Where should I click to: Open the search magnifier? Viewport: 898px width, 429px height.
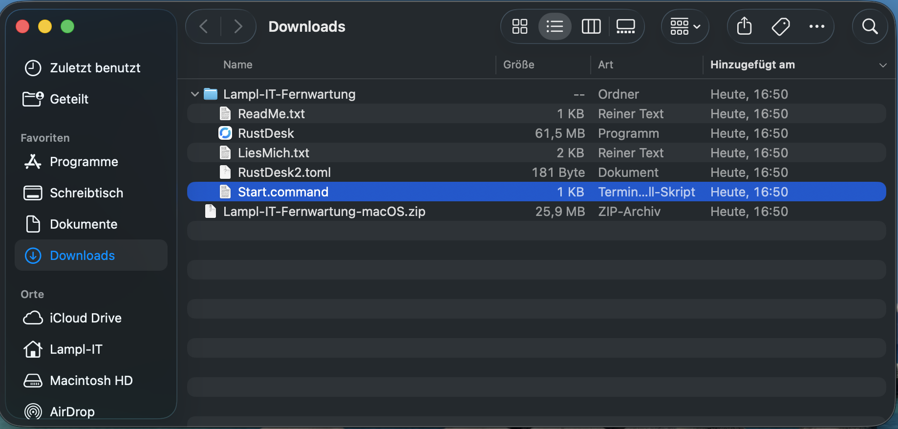[870, 26]
